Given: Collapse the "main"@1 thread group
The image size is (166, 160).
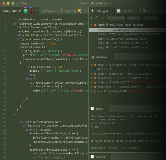Looking at the screenshot, I should (91, 25).
